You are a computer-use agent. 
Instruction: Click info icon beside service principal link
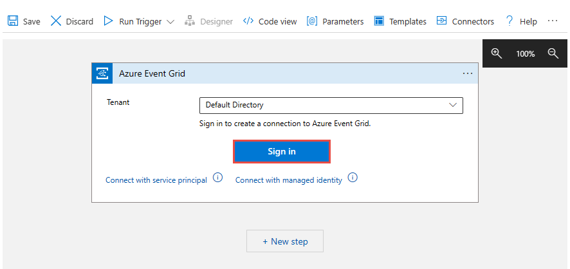pos(217,178)
